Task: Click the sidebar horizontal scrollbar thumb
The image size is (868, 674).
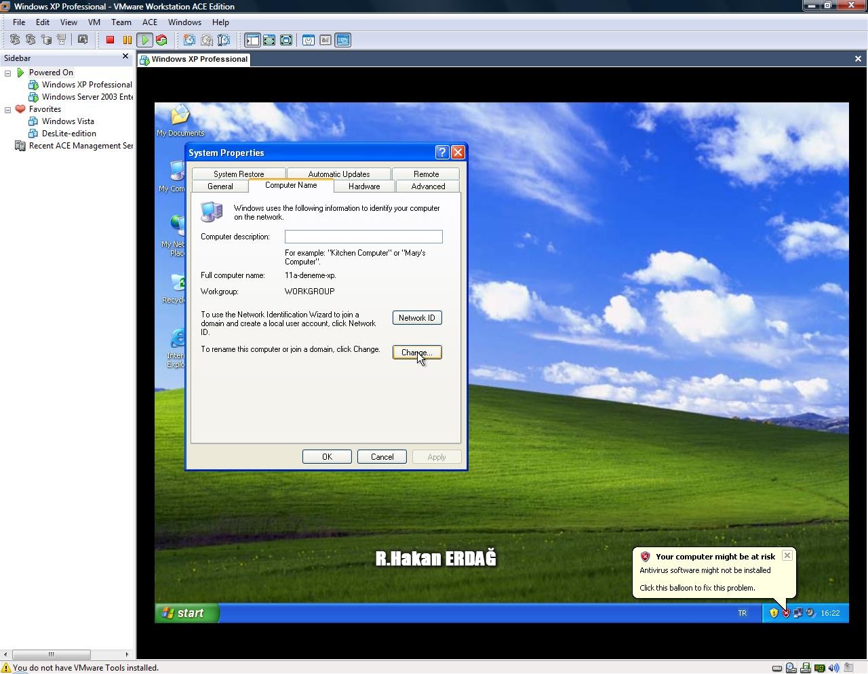Action: coord(51,654)
